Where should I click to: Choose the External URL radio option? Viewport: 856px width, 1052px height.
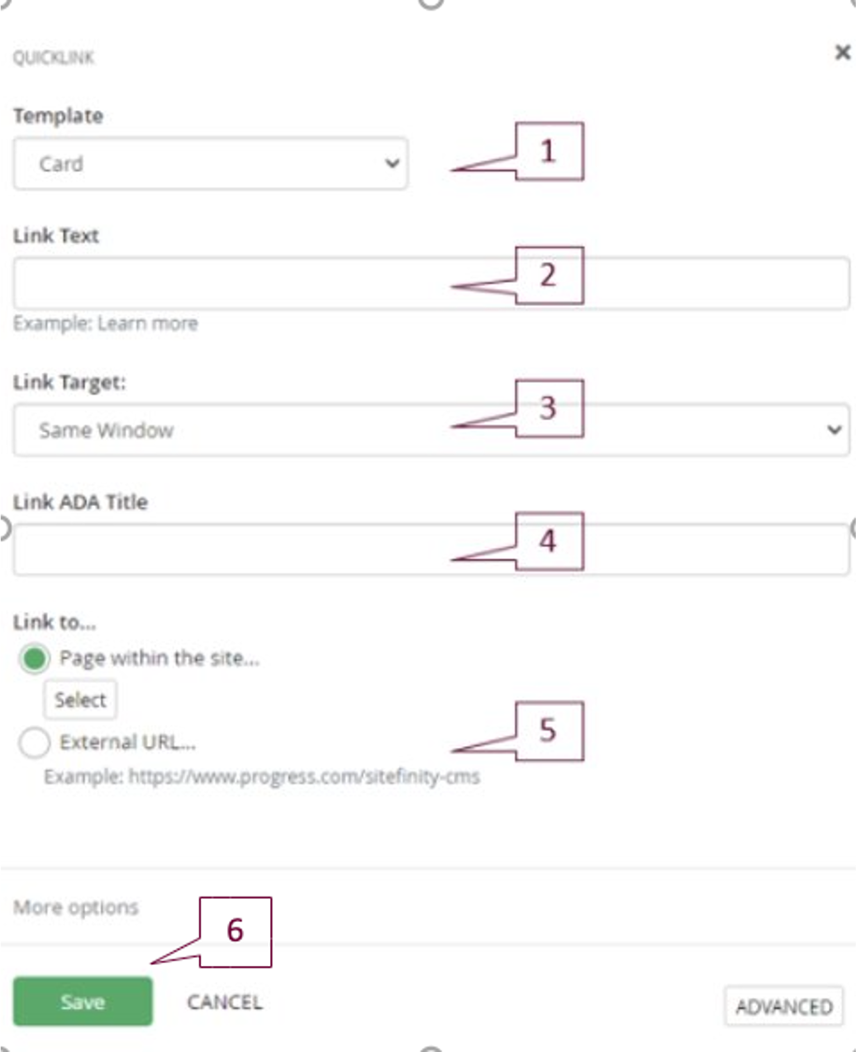pyautogui.click(x=35, y=743)
